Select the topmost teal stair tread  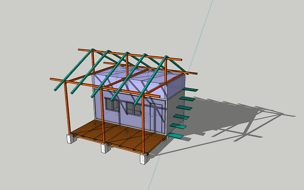(x=191, y=90)
